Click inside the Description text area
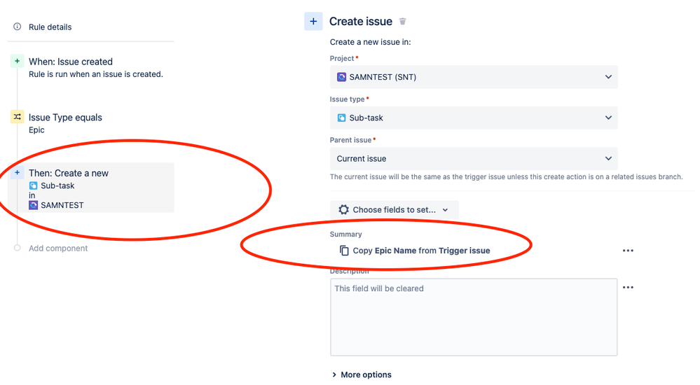Image resolution: width=700 pixels, height=385 pixels. click(x=474, y=317)
